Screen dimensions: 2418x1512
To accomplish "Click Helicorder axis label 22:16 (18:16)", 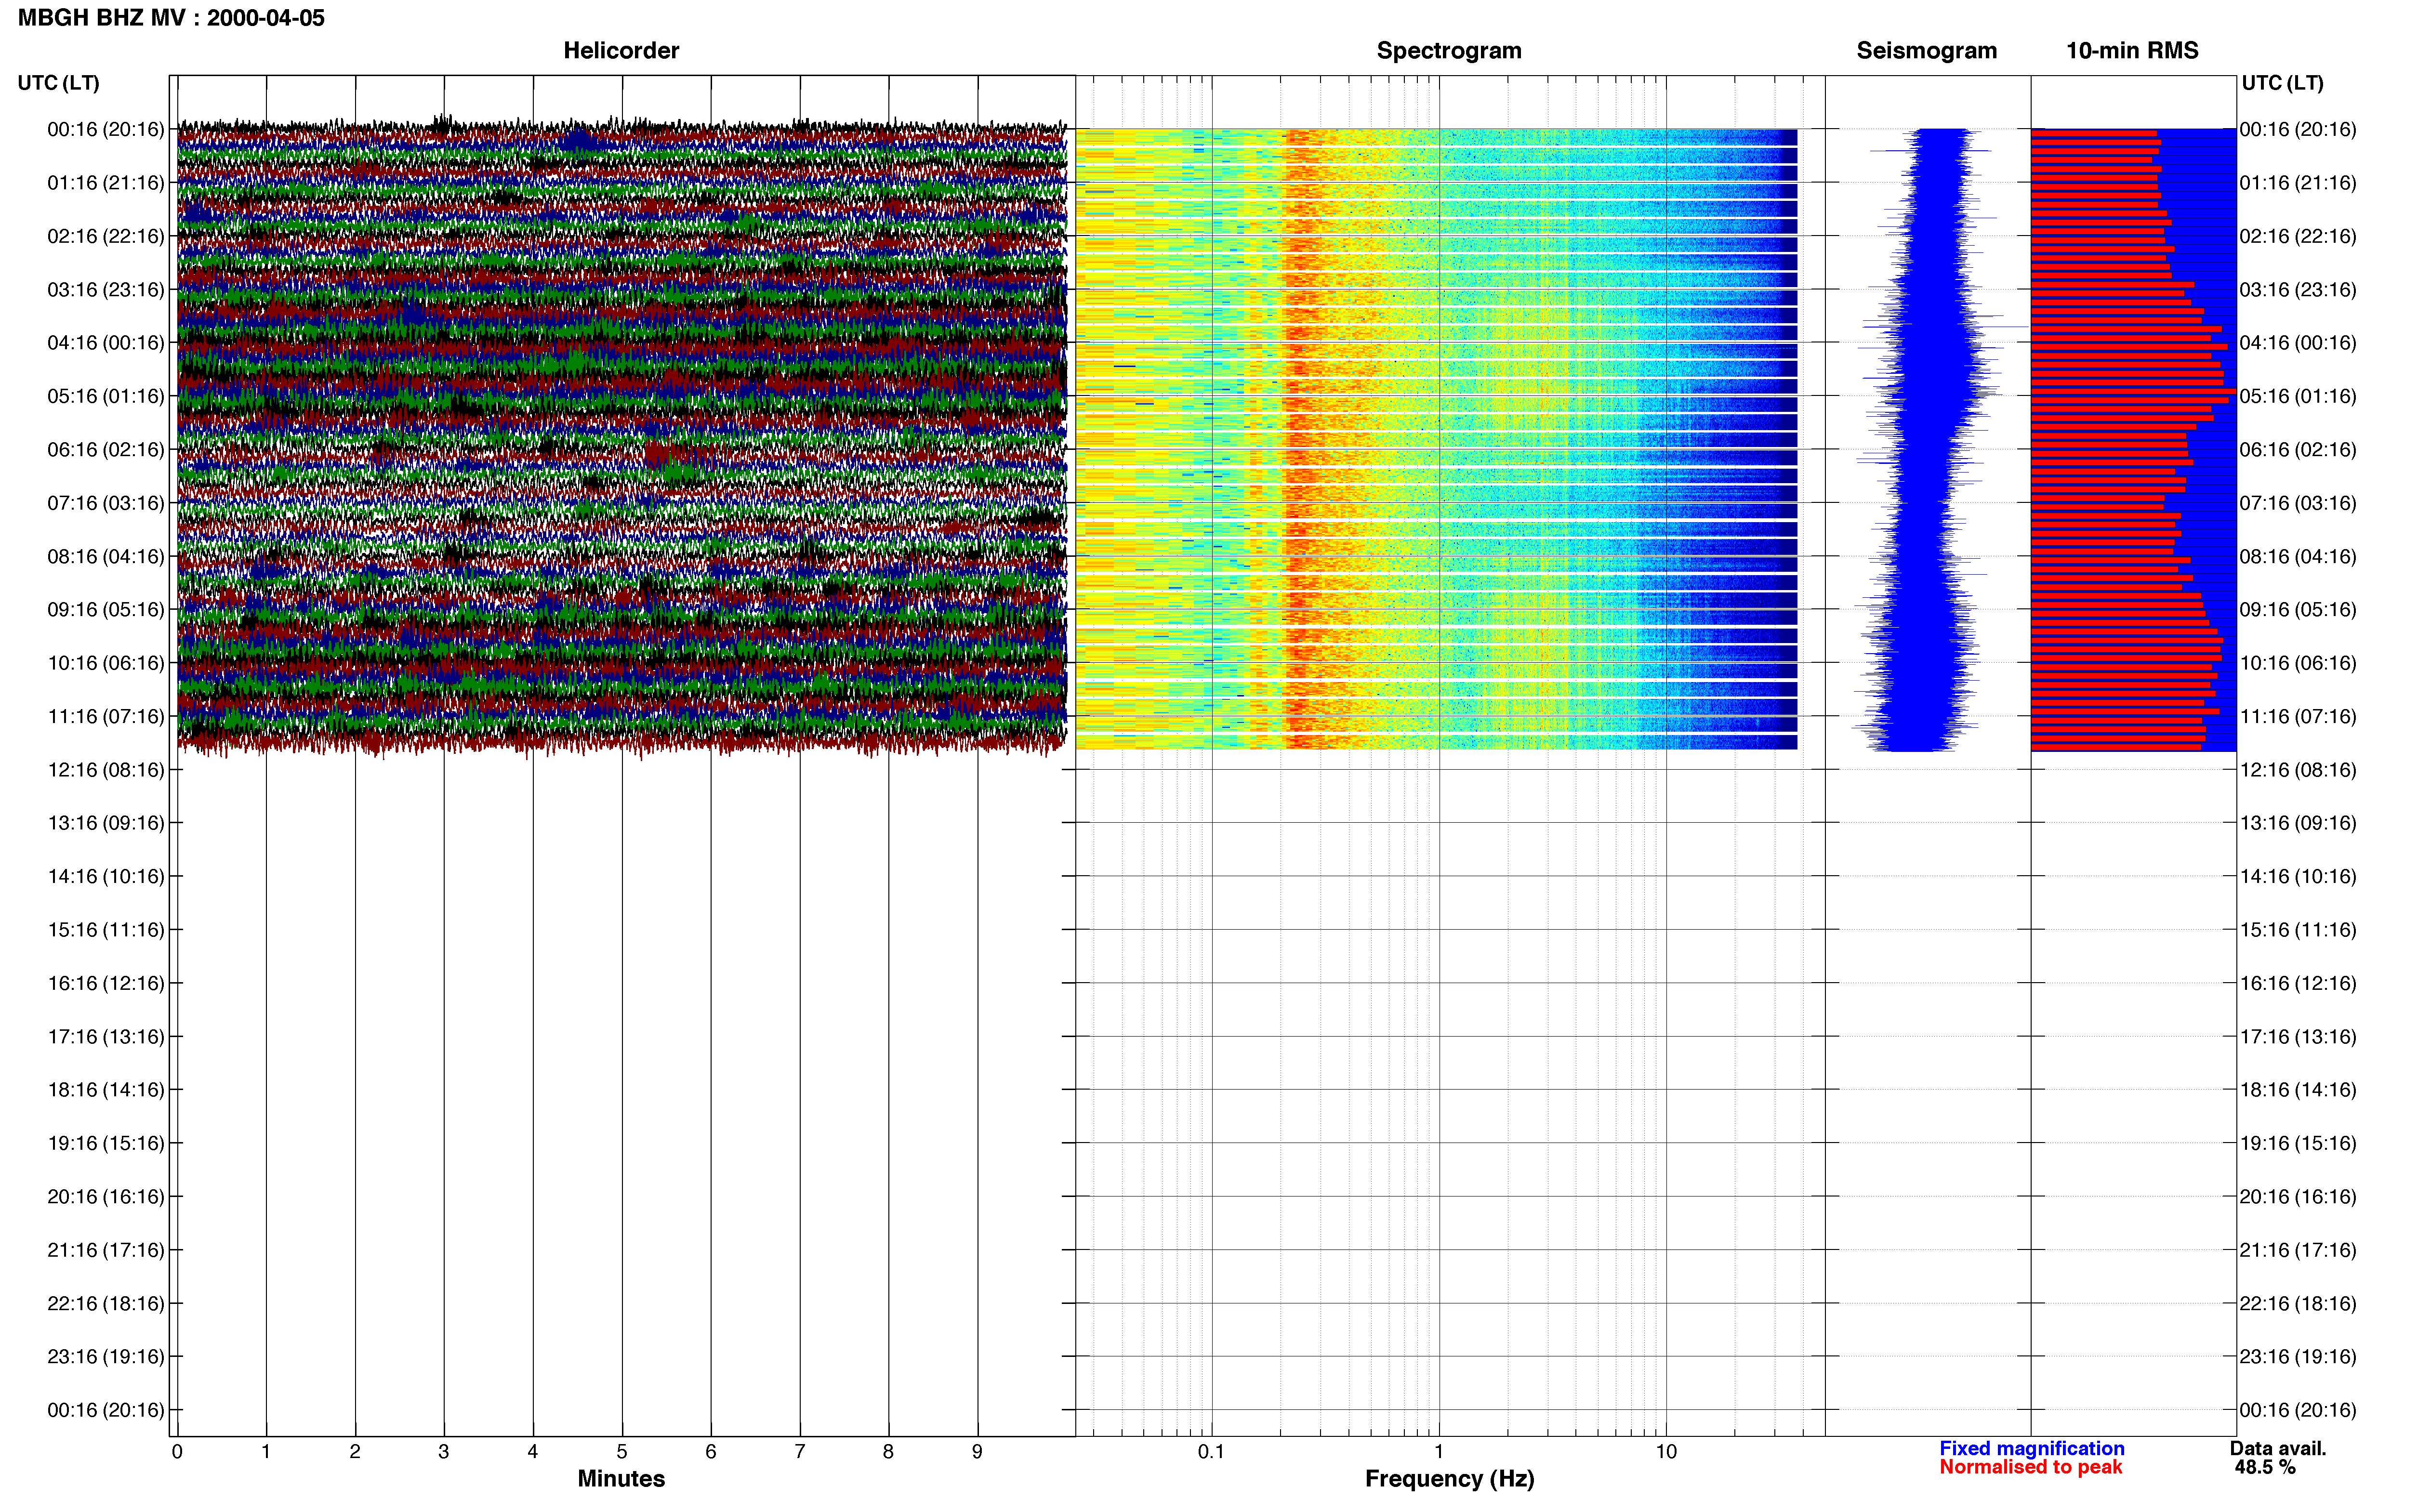I will click(106, 1303).
